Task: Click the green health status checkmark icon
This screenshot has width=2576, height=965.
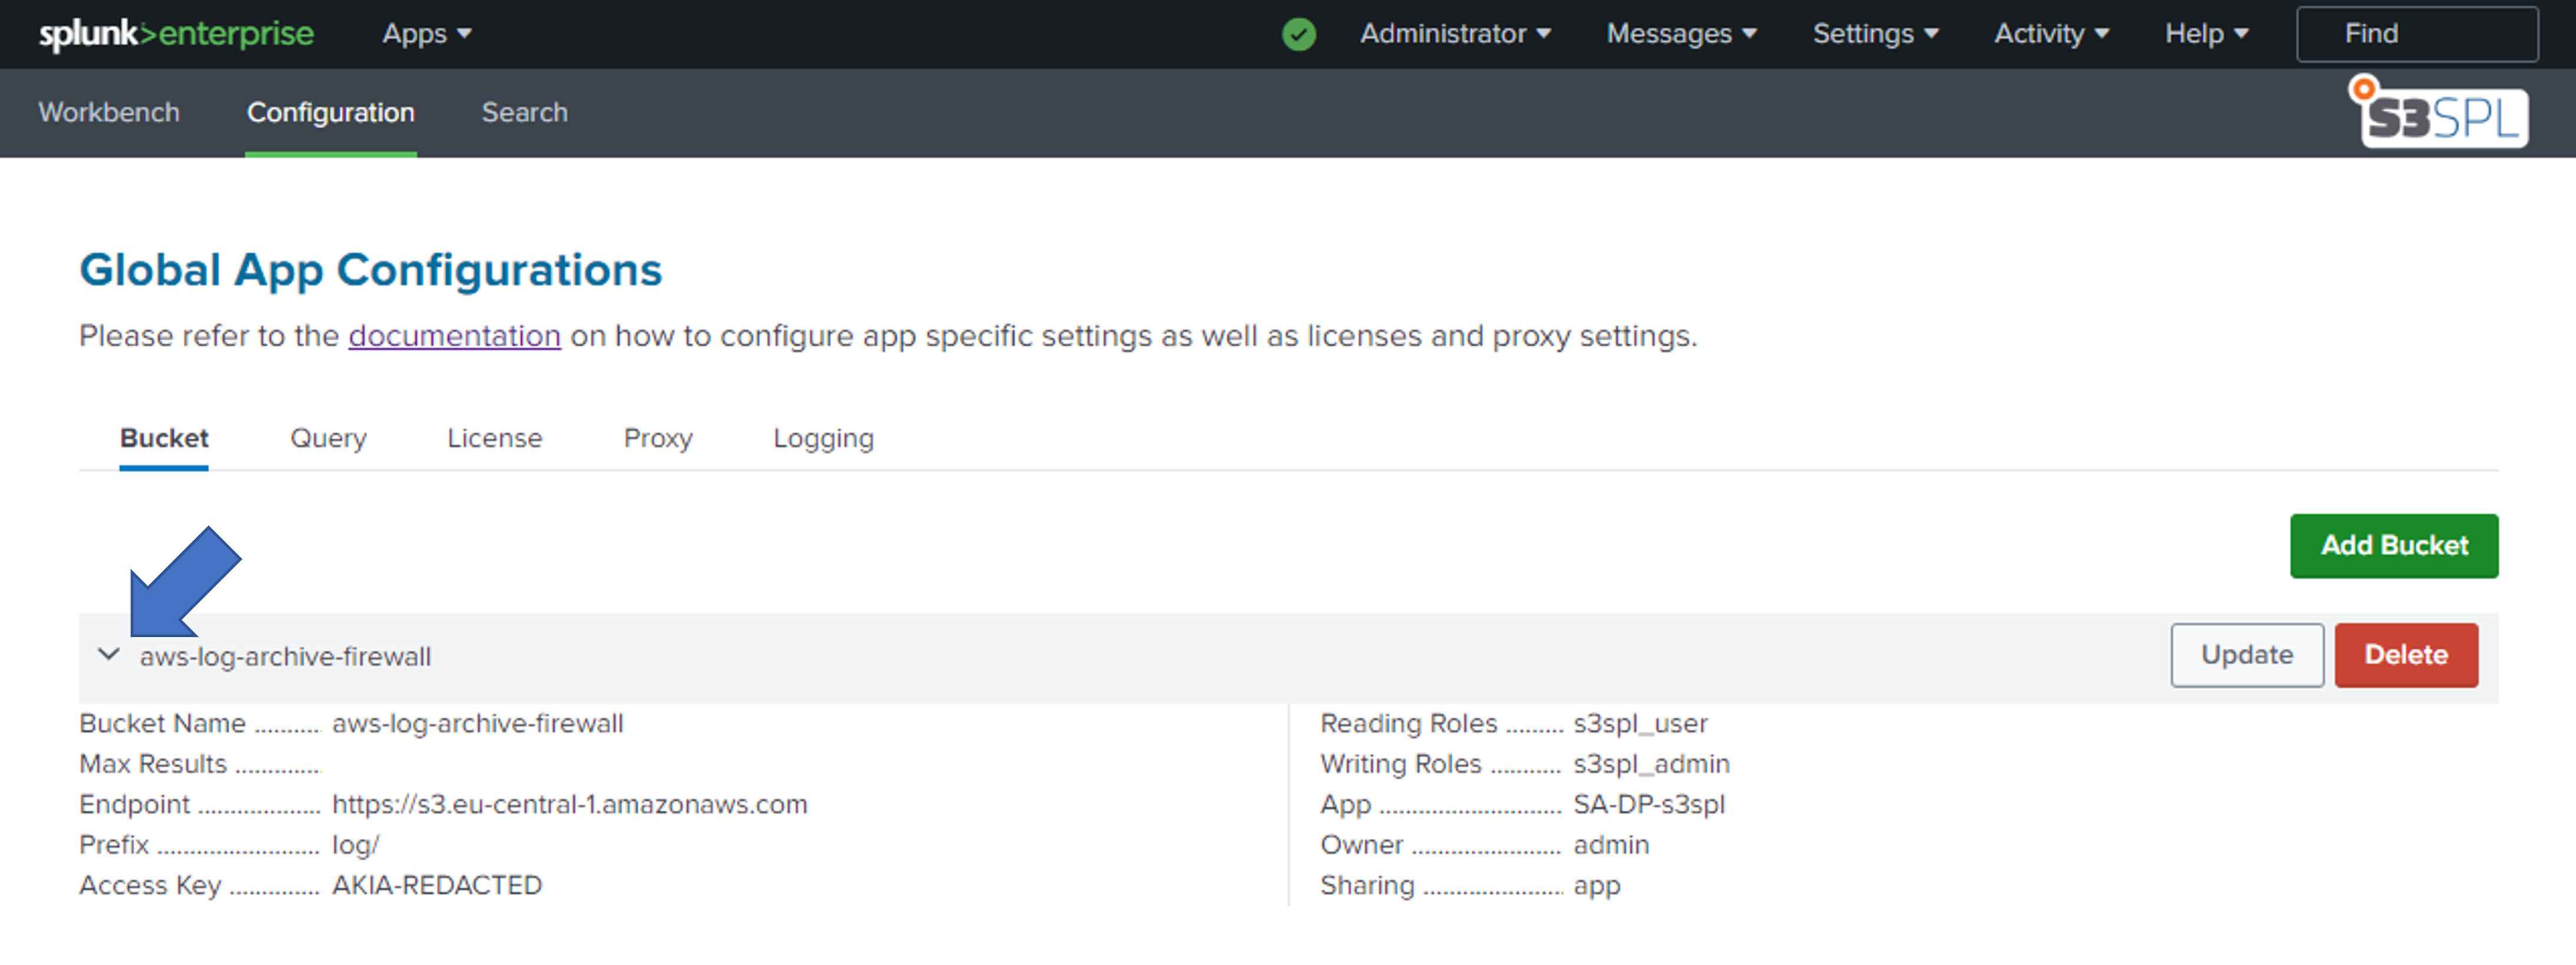Action: (1298, 35)
